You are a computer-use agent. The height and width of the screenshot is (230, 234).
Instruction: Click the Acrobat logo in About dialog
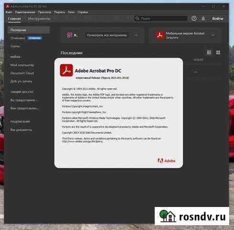66,70
